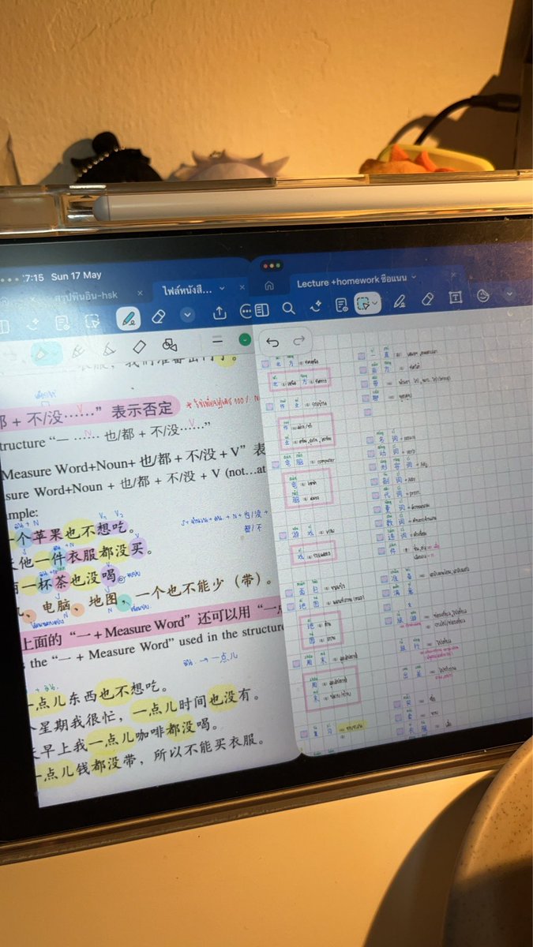
Task: Select the diamond shape eraser icon in left sub-toolbar
Action: point(140,346)
